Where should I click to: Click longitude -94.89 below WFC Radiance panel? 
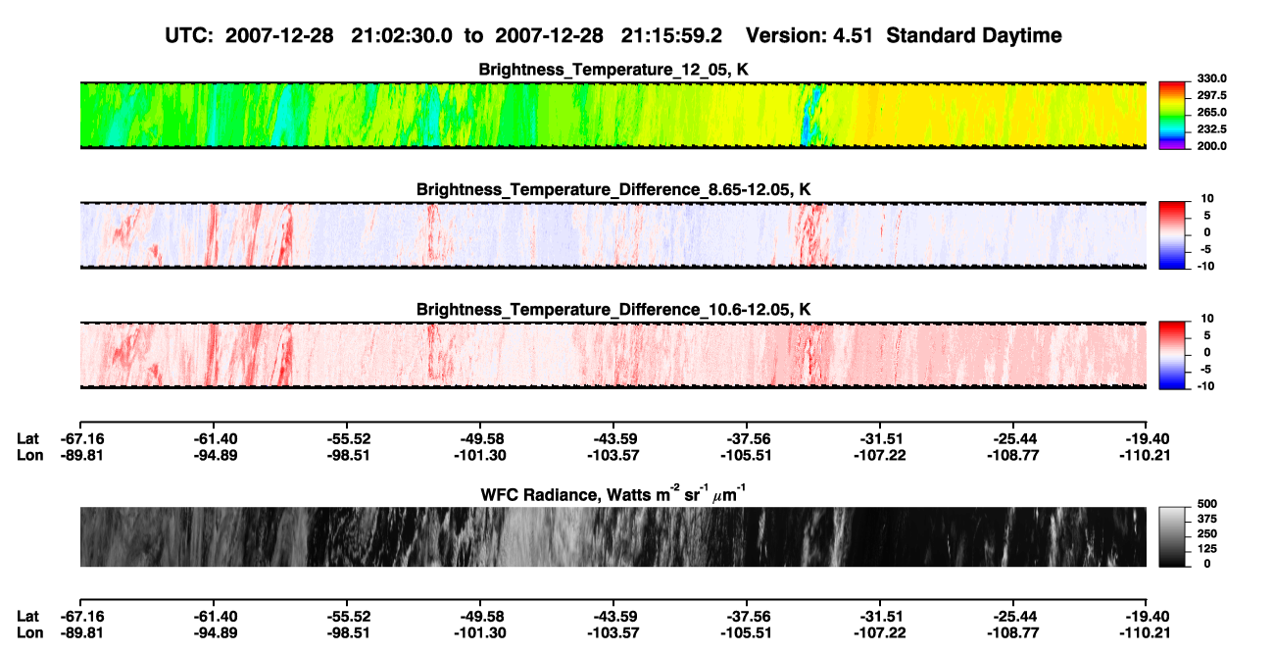coord(214,632)
